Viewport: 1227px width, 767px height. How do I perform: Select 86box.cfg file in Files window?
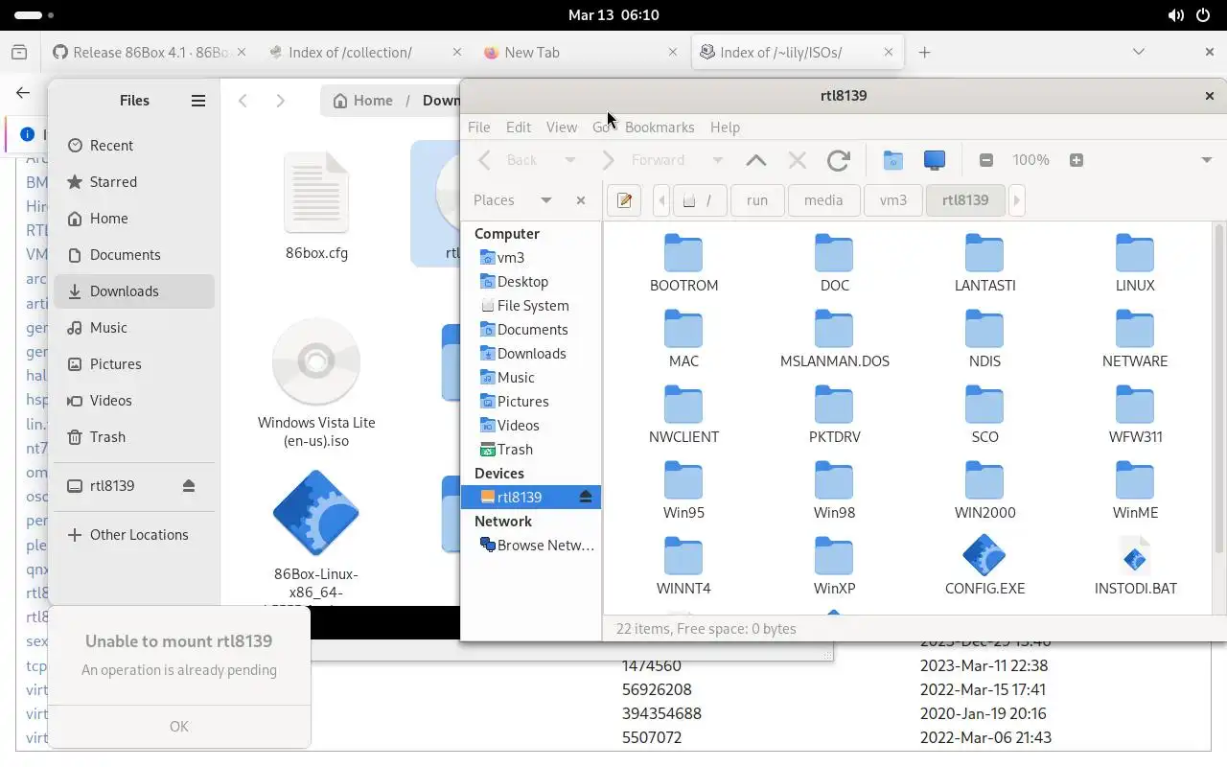[316, 206]
